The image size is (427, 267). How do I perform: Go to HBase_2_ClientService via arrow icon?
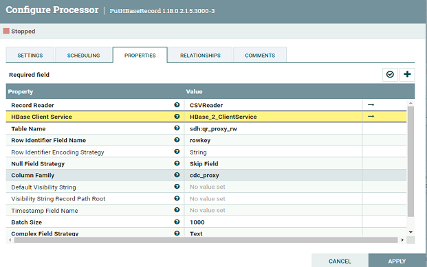click(x=371, y=117)
